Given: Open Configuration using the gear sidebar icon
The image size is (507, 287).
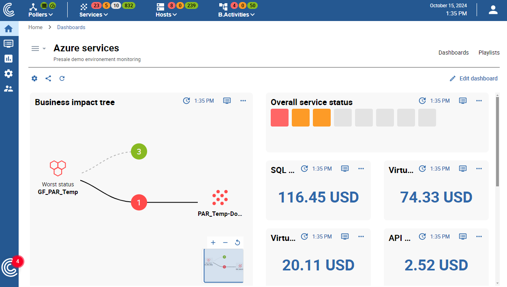Looking at the screenshot, I should [9, 73].
